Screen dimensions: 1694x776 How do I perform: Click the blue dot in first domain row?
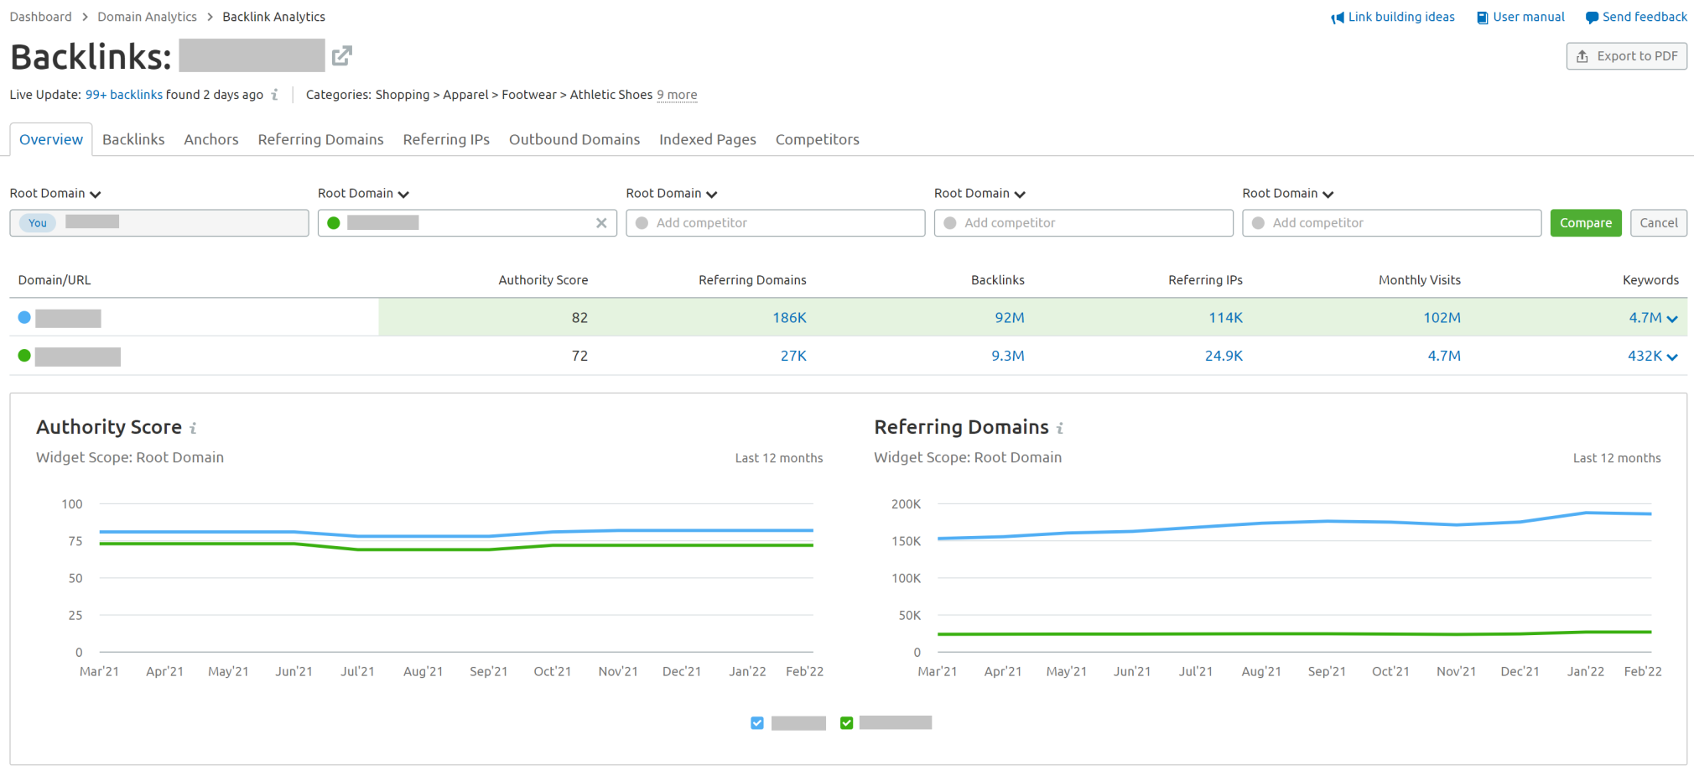[24, 317]
